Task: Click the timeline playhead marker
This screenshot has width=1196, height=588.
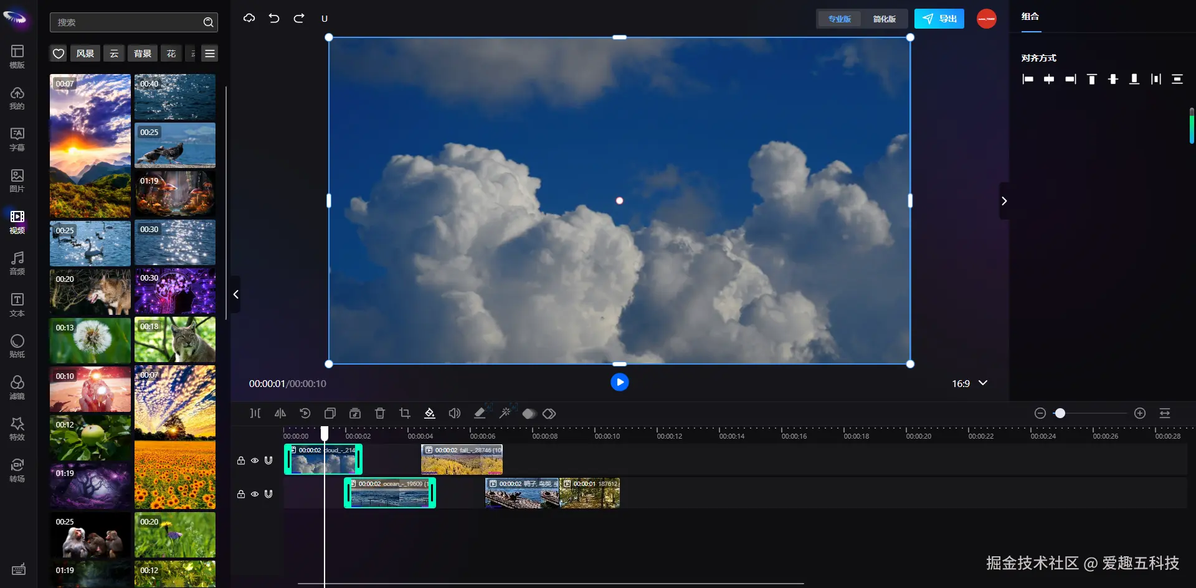Action: coord(325,433)
